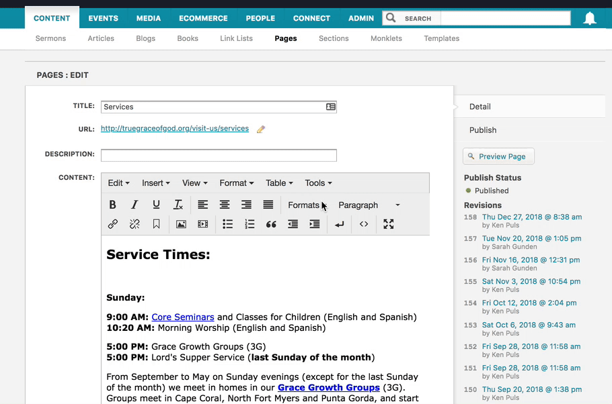The width and height of the screenshot is (612, 404).
Task: Open the People tab
Action: tap(260, 18)
